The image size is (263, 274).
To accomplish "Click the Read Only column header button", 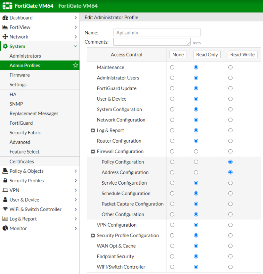I will [207, 55].
